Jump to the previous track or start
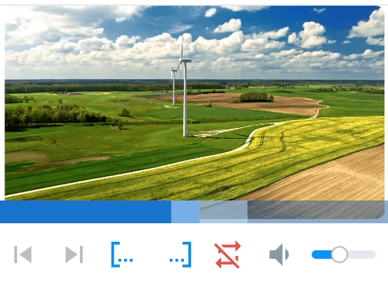This screenshot has width=388, height=283. coord(23,254)
